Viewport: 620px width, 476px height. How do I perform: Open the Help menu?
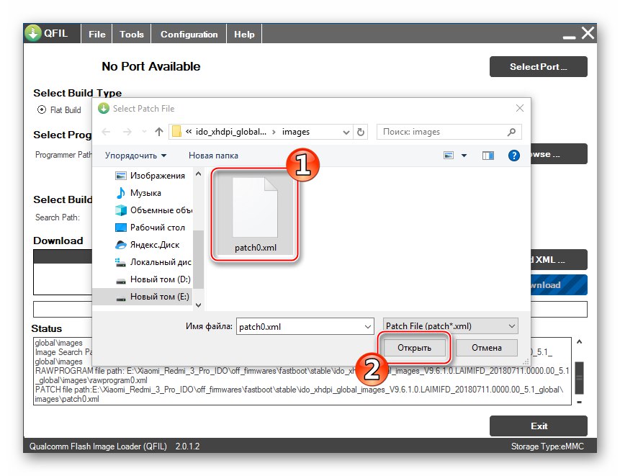pyautogui.click(x=244, y=34)
